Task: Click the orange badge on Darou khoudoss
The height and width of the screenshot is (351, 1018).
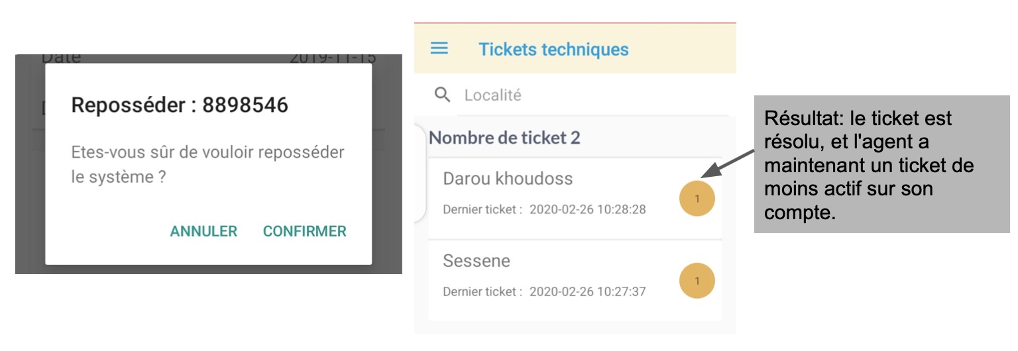Action: pos(697,198)
